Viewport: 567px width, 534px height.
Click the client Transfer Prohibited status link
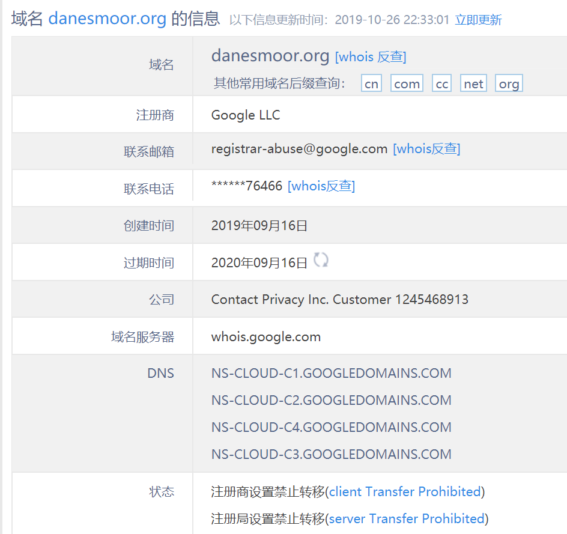(x=405, y=492)
